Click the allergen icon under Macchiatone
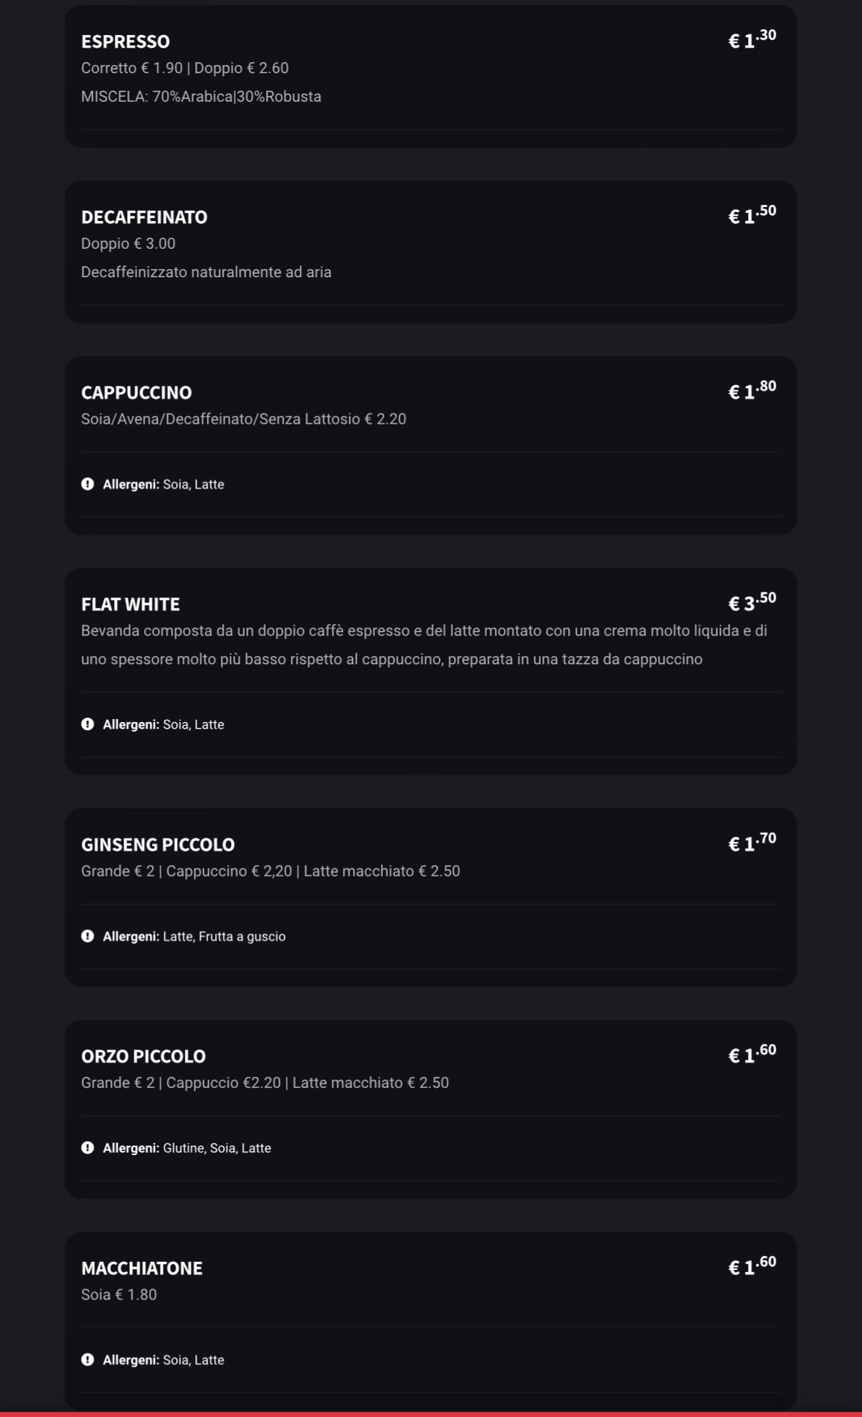The width and height of the screenshot is (862, 1417). [88, 1360]
